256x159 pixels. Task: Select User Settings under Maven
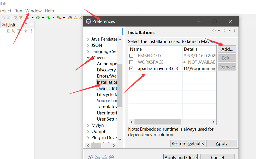[x=107, y=119]
